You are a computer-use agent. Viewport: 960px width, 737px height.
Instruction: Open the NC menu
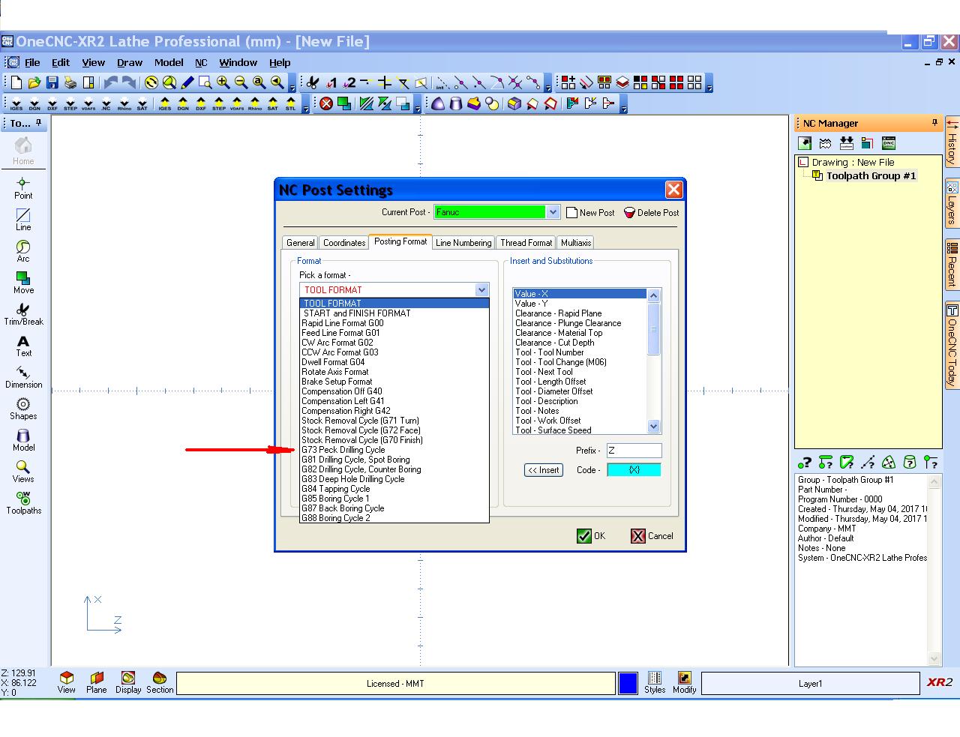pyautogui.click(x=201, y=62)
